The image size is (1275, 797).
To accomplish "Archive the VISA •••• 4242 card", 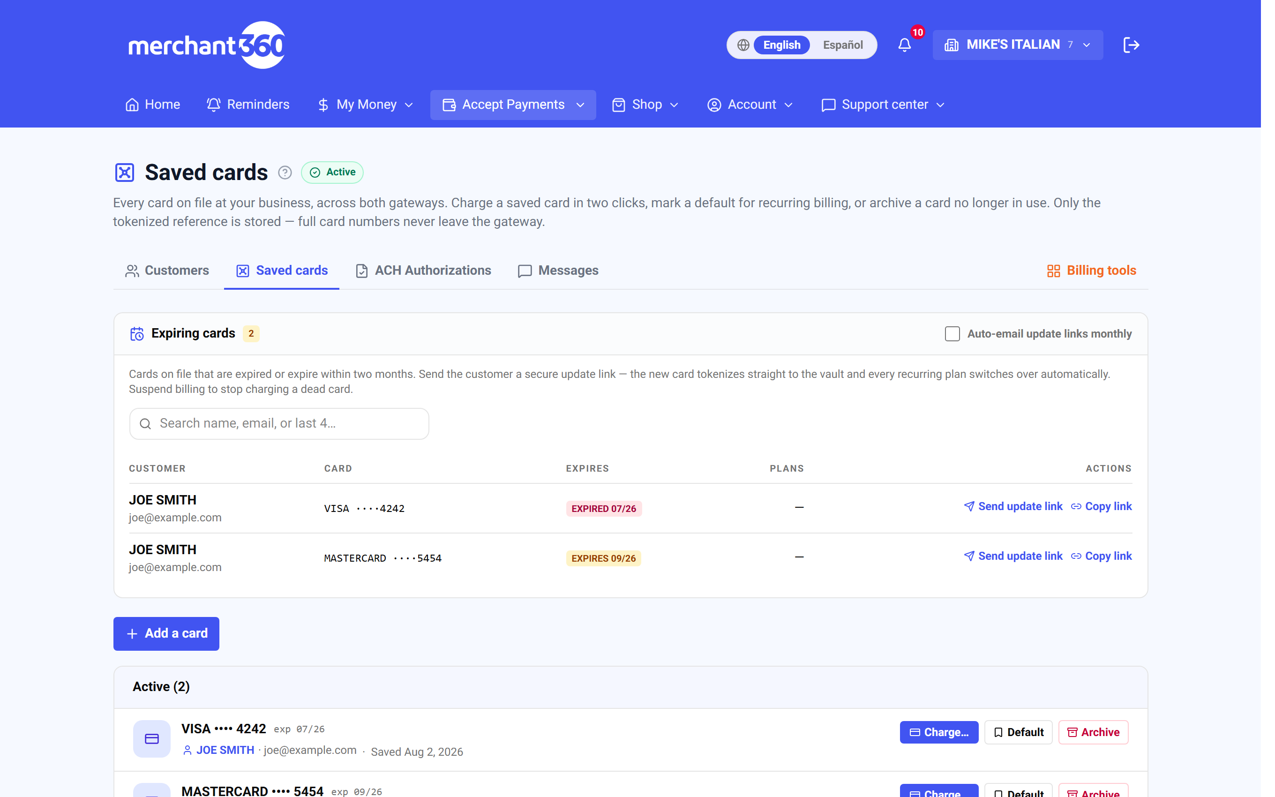I will (1093, 732).
